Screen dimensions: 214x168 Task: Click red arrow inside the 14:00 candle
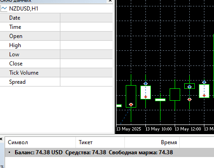point(204,96)
